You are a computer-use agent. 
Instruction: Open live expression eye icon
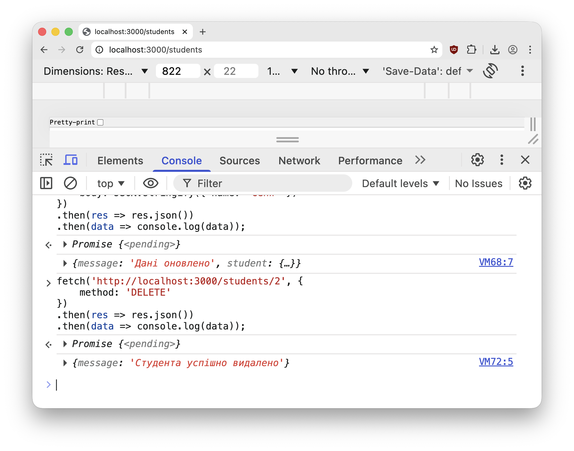point(150,183)
